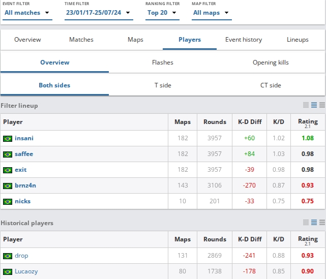This screenshot has height=279, width=326.
Task: Sort Historical players table by Player column
Action: click(84, 239)
